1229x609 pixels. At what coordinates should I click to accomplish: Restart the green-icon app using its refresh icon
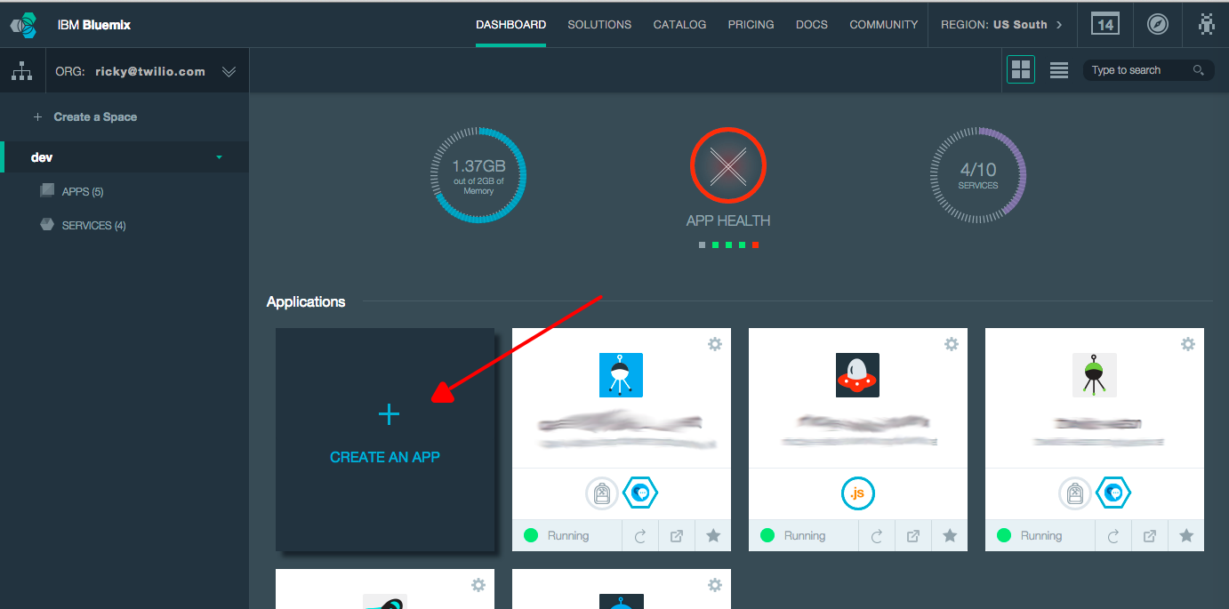coord(1113,536)
